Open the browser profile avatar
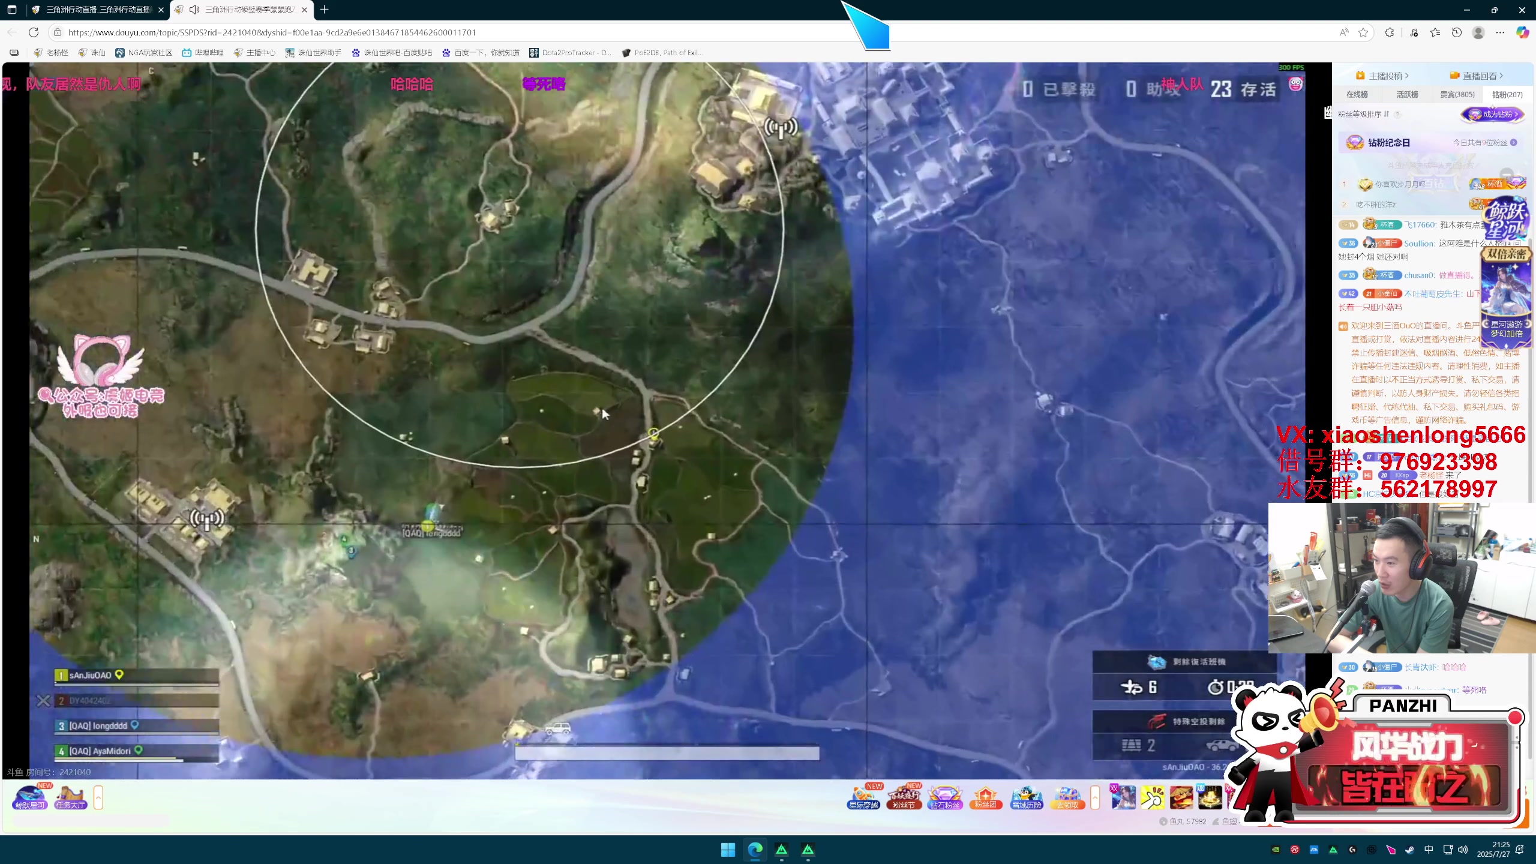Screen dimensions: 1536x864 tap(1478, 32)
